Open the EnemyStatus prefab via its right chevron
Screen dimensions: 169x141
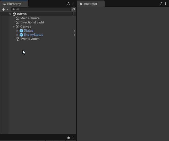(74, 35)
